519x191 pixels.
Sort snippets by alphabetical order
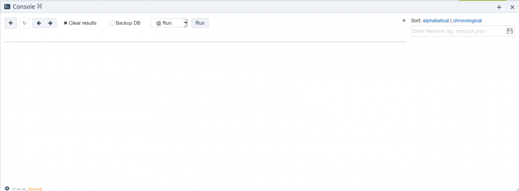(436, 21)
